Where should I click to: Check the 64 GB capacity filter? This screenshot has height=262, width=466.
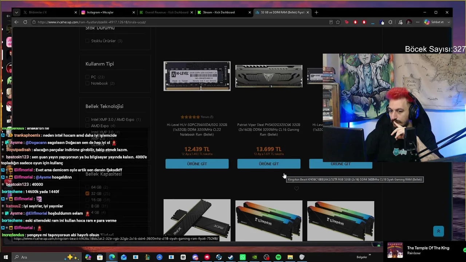click(87, 187)
